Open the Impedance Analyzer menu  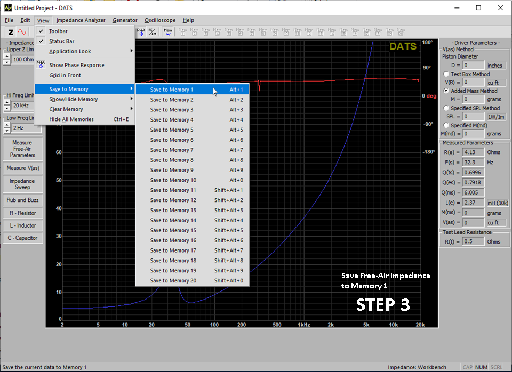click(81, 20)
